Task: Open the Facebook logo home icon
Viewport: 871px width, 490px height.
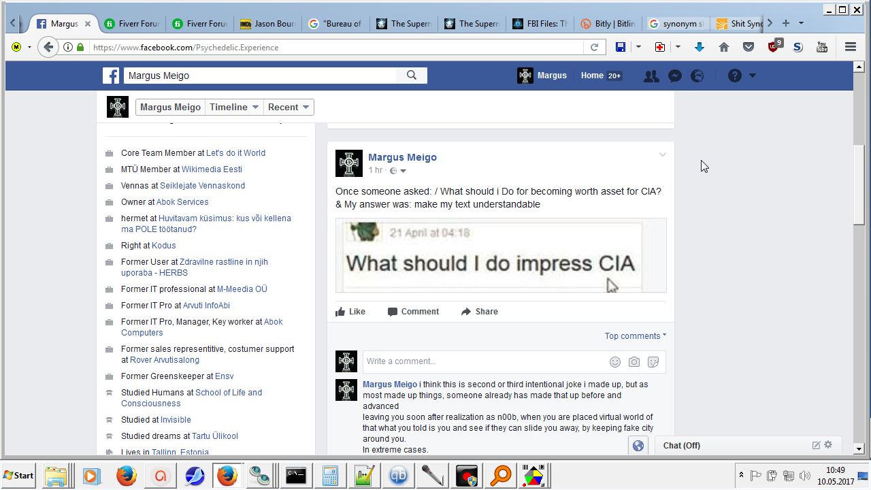Action: click(111, 76)
